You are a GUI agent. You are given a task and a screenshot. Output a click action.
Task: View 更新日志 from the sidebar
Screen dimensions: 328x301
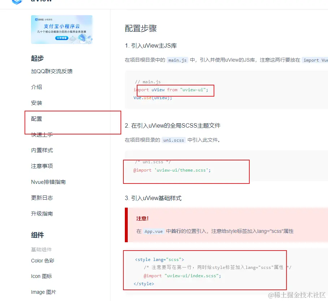[42, 198]
